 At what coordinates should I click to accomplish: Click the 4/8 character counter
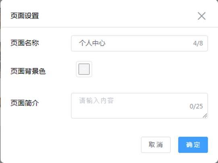coord(198,43)
